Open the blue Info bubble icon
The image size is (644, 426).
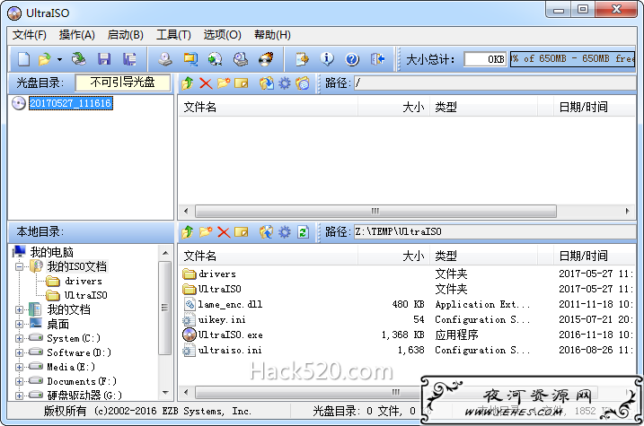pos(327,59)
